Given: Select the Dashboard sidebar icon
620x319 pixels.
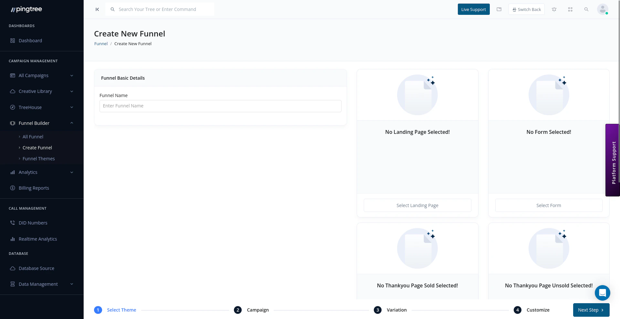Looking at the screenshot, I should pyautogui.click(x=12, y=40).
